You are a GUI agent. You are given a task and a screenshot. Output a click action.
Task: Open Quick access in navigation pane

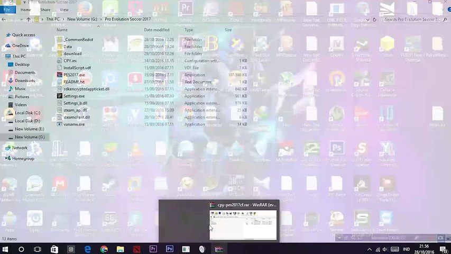[23, 35]
